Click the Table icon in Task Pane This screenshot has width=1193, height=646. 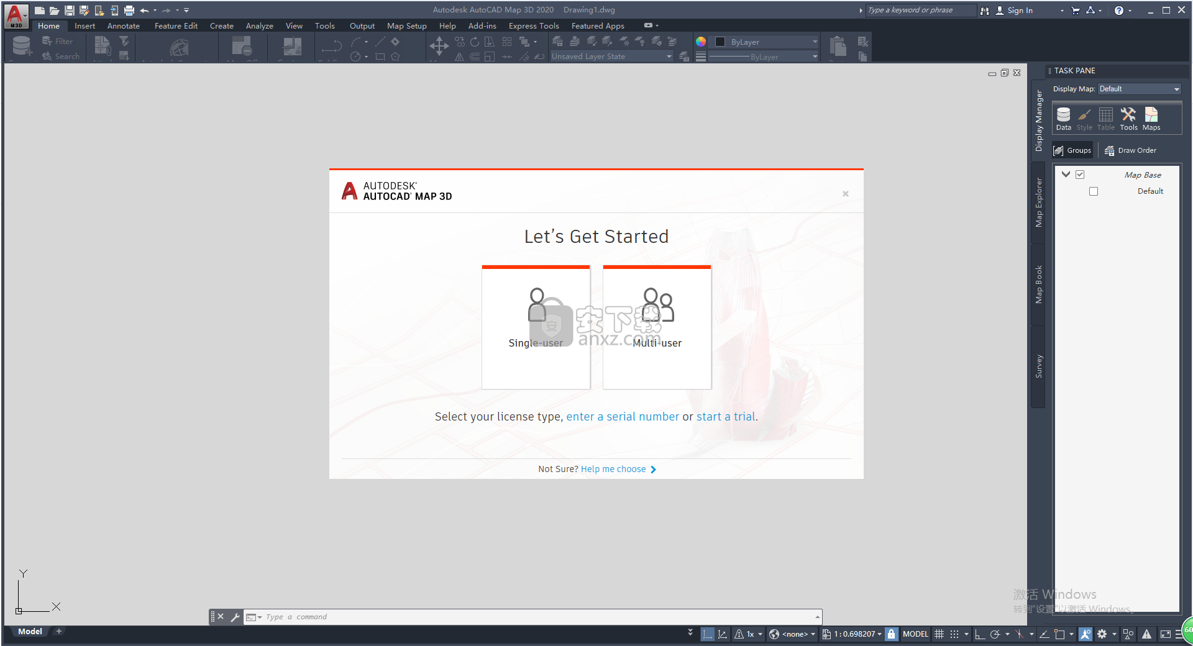click(1105, 118)
